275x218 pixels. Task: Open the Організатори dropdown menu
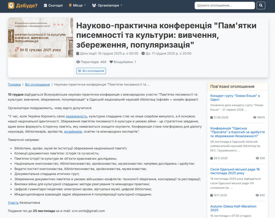tap(107, 5)
